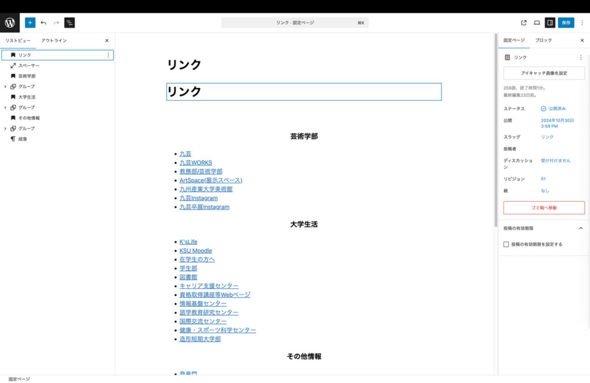Screen dimensions: 590x383
Task: Toggle the document overview list view button
Action: pos(69,22)
